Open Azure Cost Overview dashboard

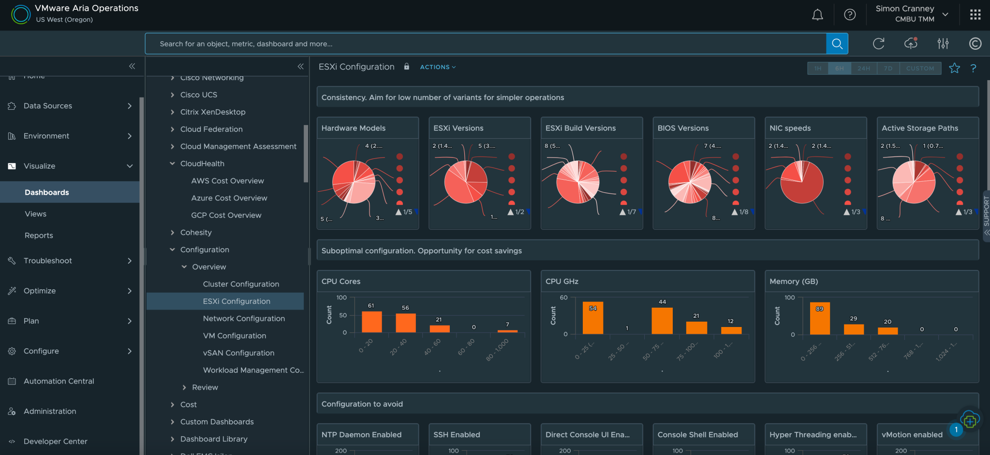tap(229, 198)
